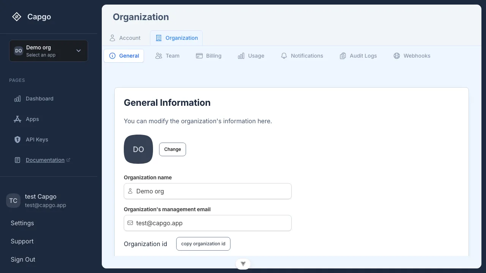Click the Dashboard bar chart icon
The width and height of the screenshot is (486, 273).
[17, 99]
